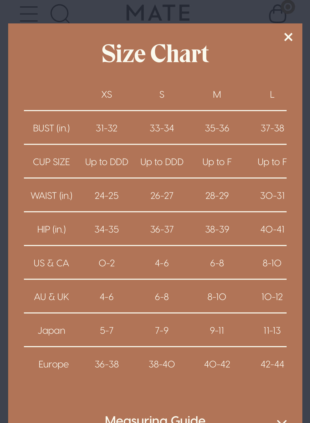
Task: Close the Size Chart popup
Action: coord(288,37)
